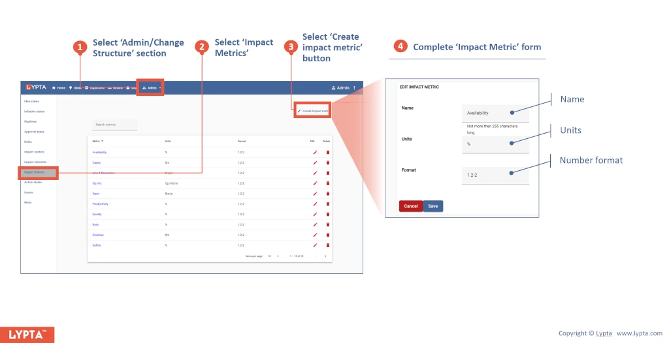The width and height of the screenshot is (669, 343).
Task: Edit the Safety metric with pencil icon
Action: tap(316, 245)
